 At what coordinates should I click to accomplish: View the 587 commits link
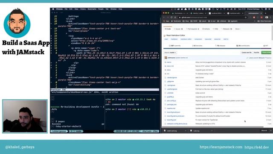[174, 46]
